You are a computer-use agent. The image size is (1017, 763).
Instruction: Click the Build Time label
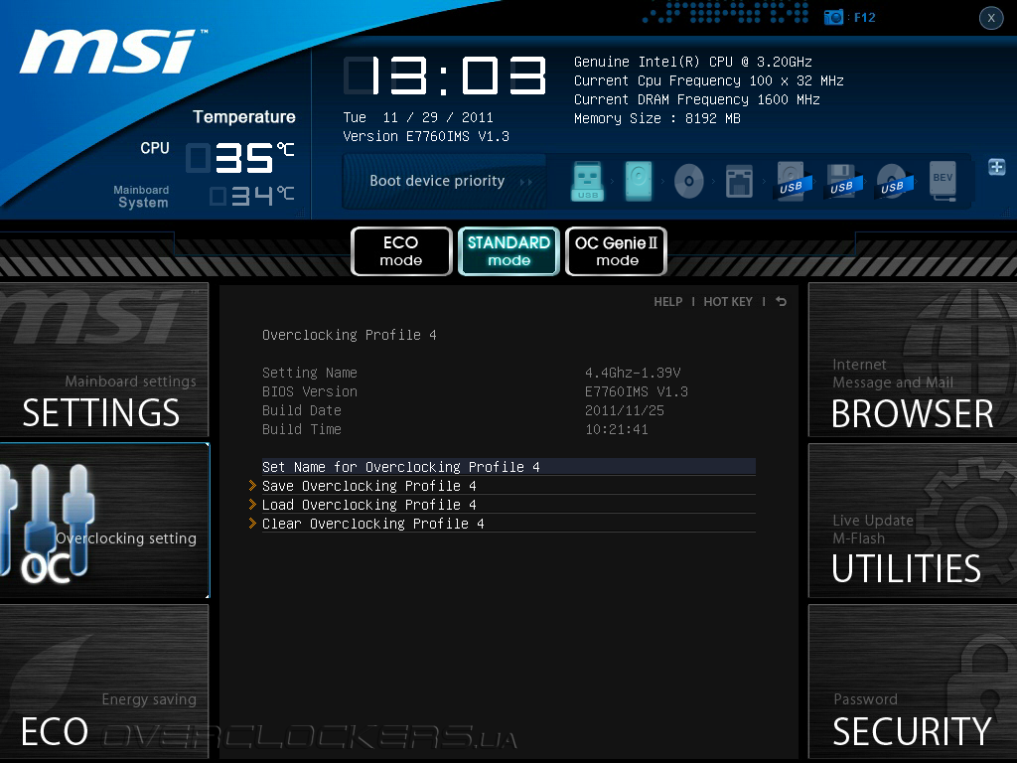(x=302, y=429)
